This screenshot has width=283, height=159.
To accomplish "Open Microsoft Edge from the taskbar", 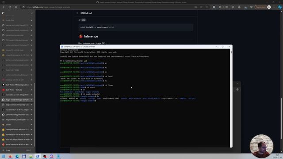I will (x=17, y=156).
